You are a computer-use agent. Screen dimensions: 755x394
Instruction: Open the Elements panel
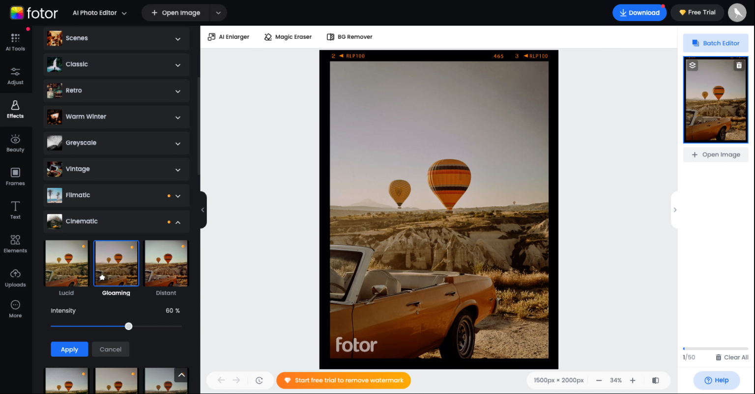pyautogui.click(x=15, y=244)
